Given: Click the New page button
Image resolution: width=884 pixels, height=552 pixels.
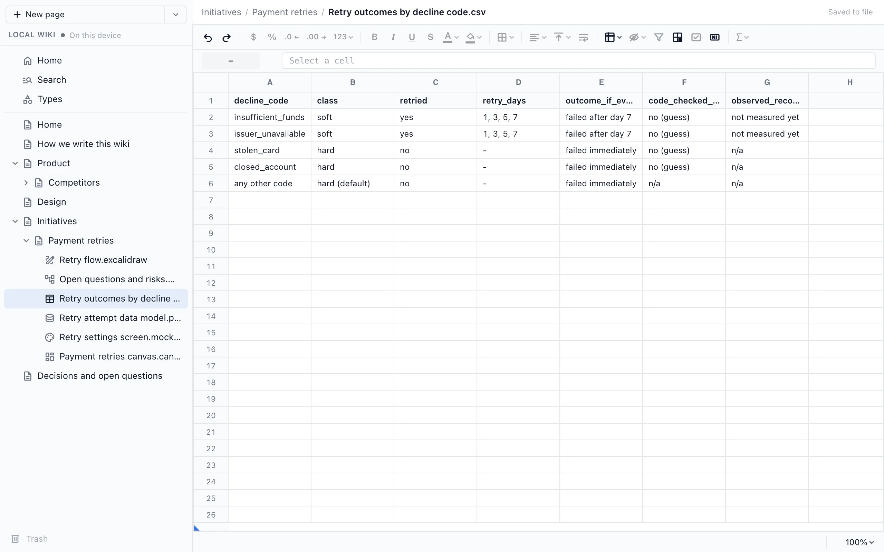Looking at the screenshot, I should pyautogui.click(x=85, y=14).
